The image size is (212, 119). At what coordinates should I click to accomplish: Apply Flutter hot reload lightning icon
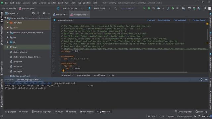pos(163,8)
